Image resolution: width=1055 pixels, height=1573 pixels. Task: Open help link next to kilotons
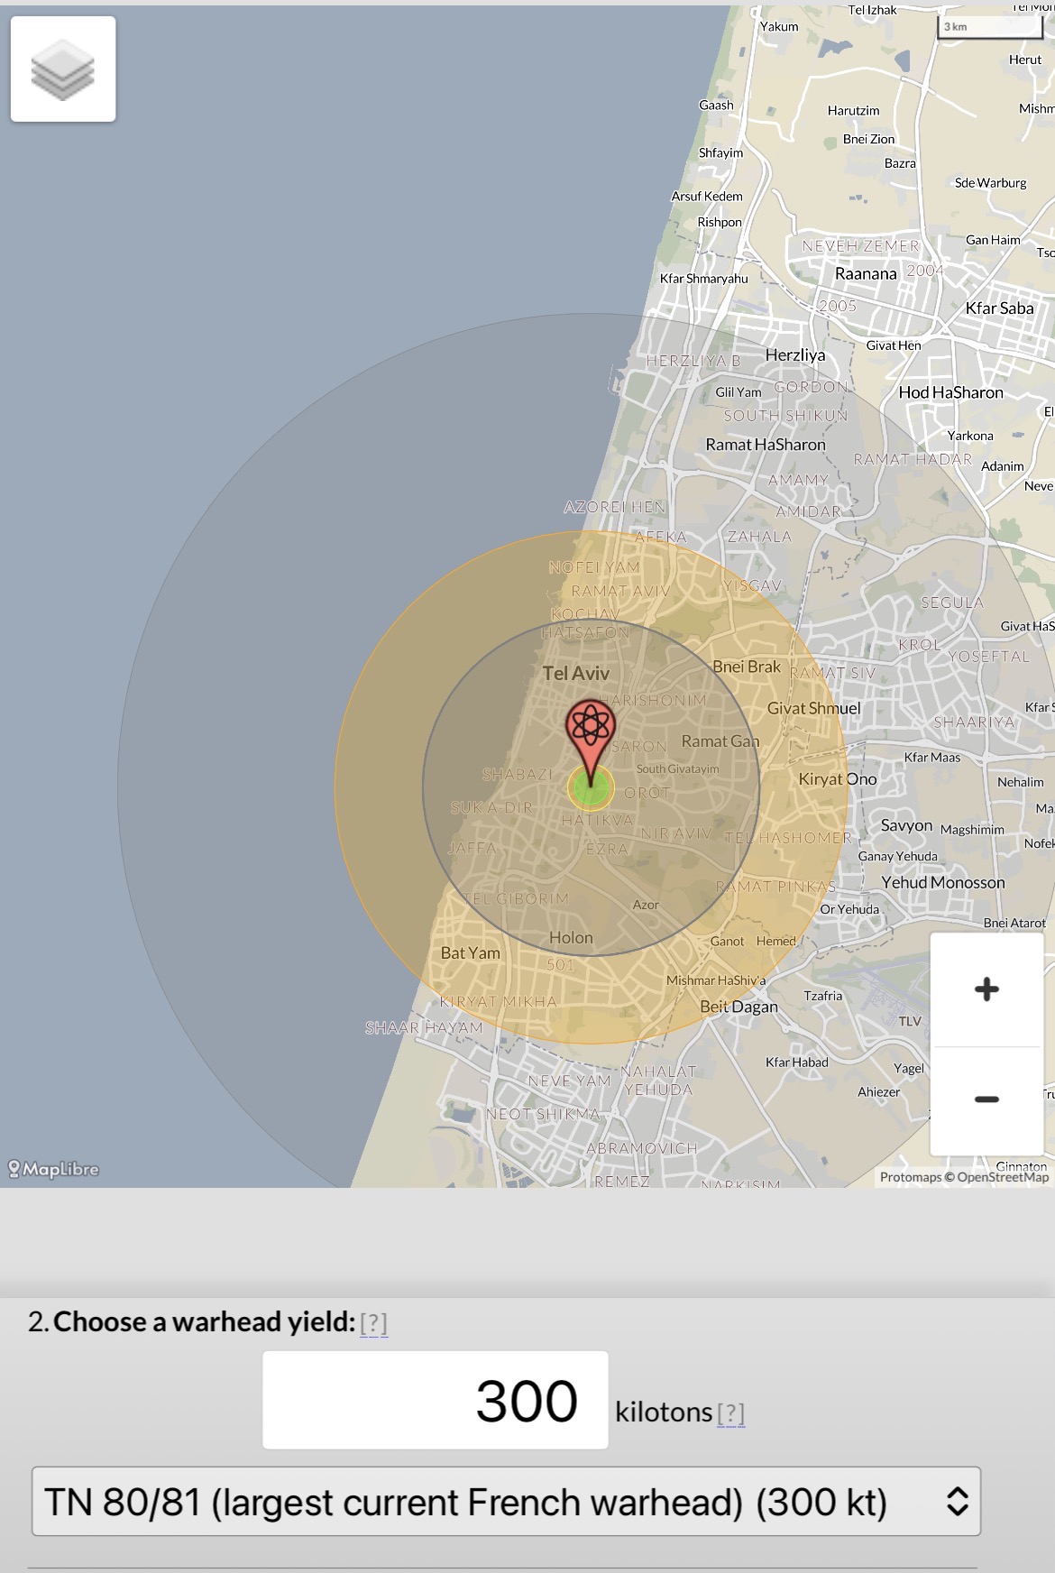pos(731,1412)
